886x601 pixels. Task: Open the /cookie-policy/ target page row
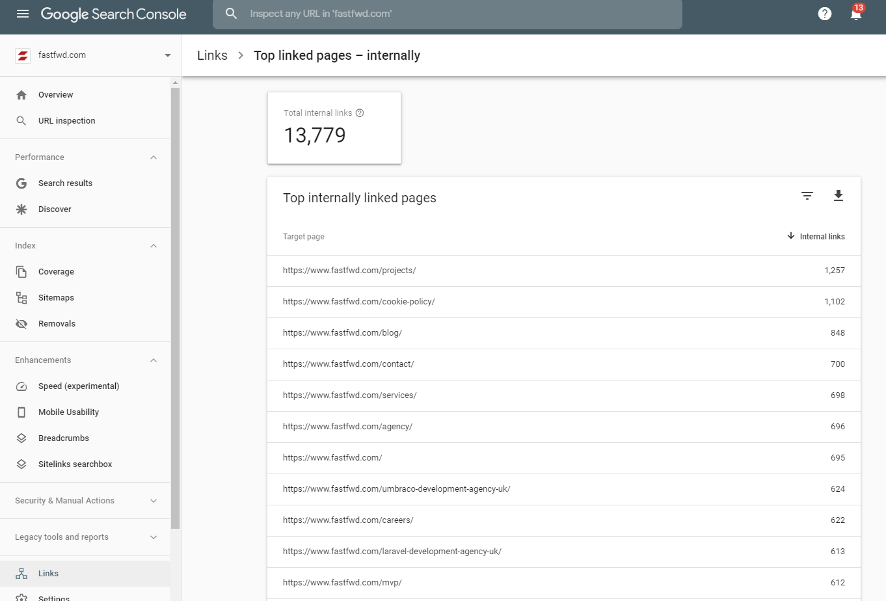[x=564, y=302]
